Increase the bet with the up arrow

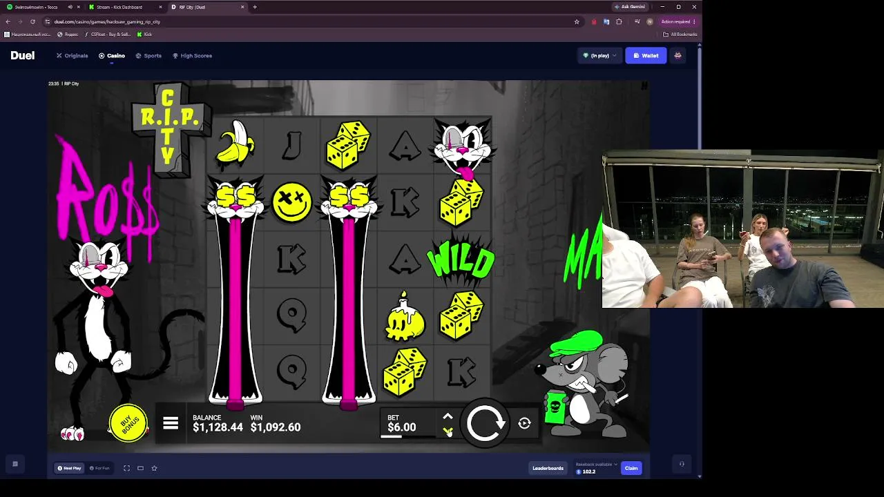448,416
